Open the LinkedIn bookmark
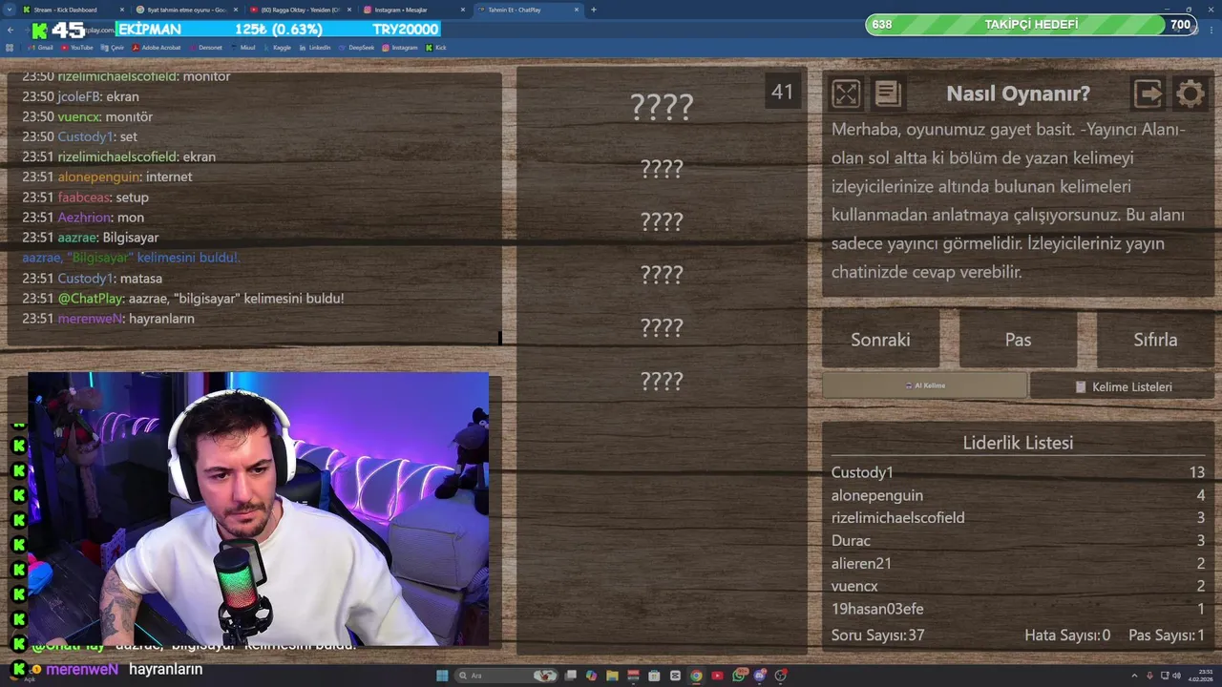 pyautogui.click(x=314, y=48)
